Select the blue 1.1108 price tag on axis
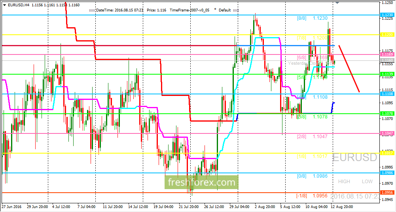 click(x=387, y=94)
